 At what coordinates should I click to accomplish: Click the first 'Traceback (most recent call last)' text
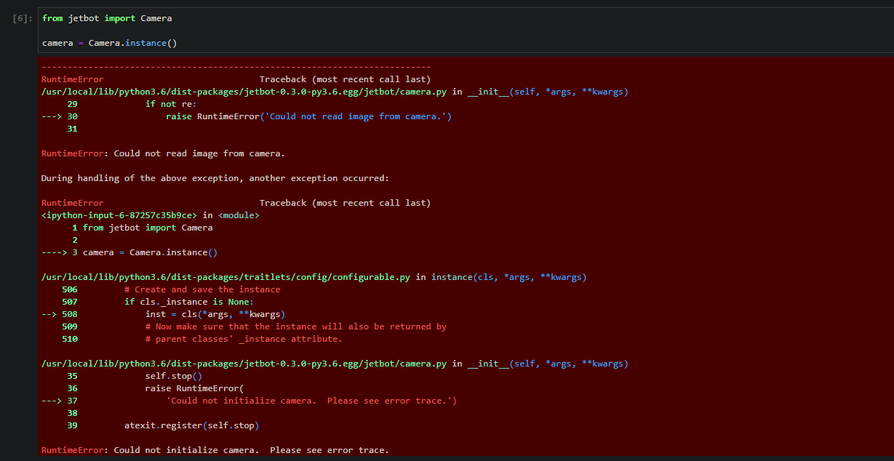tap(345, 79)
